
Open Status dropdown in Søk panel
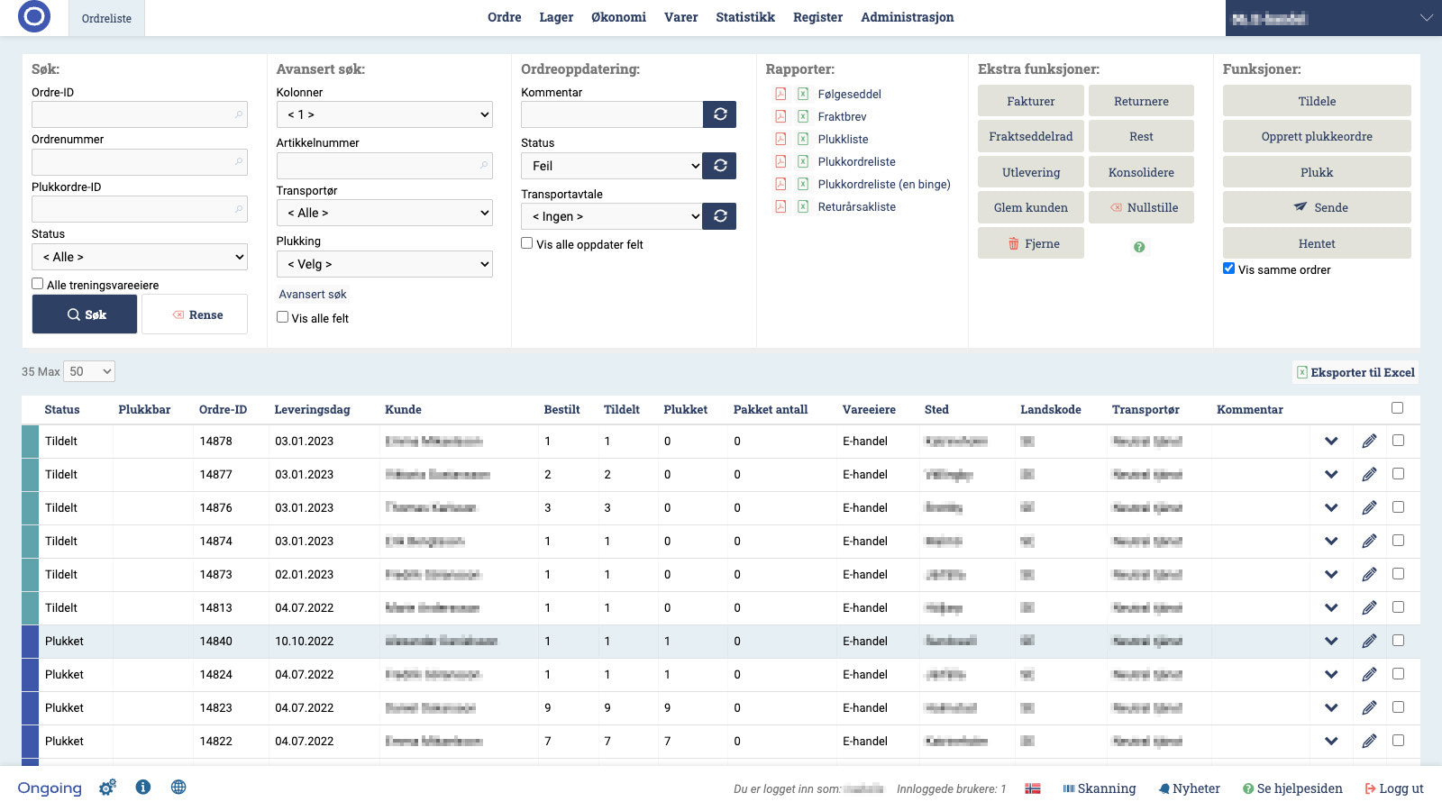[x=140, y=257]
